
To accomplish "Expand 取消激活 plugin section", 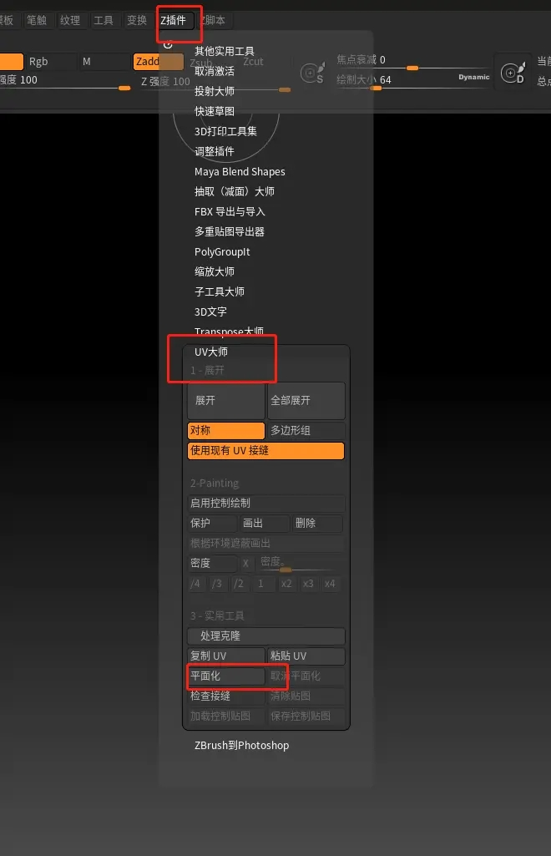I will [215, 72].
